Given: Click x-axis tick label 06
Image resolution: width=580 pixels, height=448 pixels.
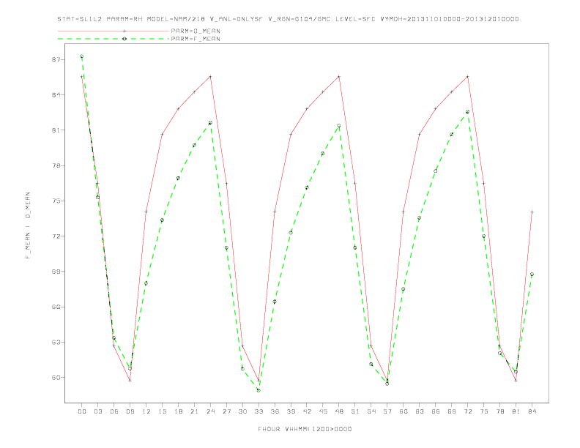Looking at the screenshot, I should click(114, 411).
